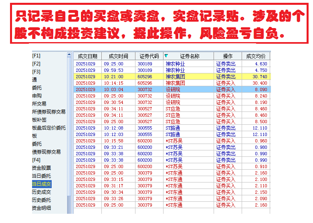Sort by 证券代码 column header

pyautogui.click(x=149, y=56)
